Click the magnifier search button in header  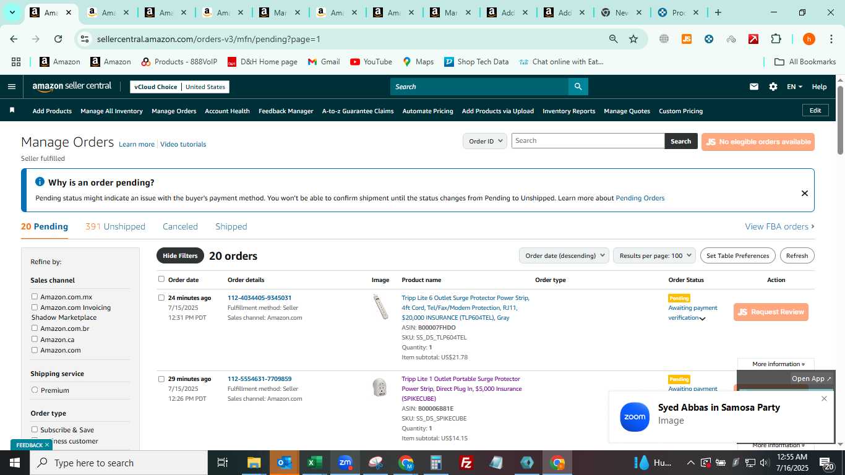click(578, 87)
